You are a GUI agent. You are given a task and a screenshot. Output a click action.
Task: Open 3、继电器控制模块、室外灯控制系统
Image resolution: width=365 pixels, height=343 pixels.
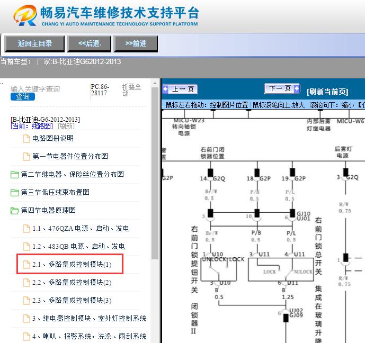click(89, 318)
